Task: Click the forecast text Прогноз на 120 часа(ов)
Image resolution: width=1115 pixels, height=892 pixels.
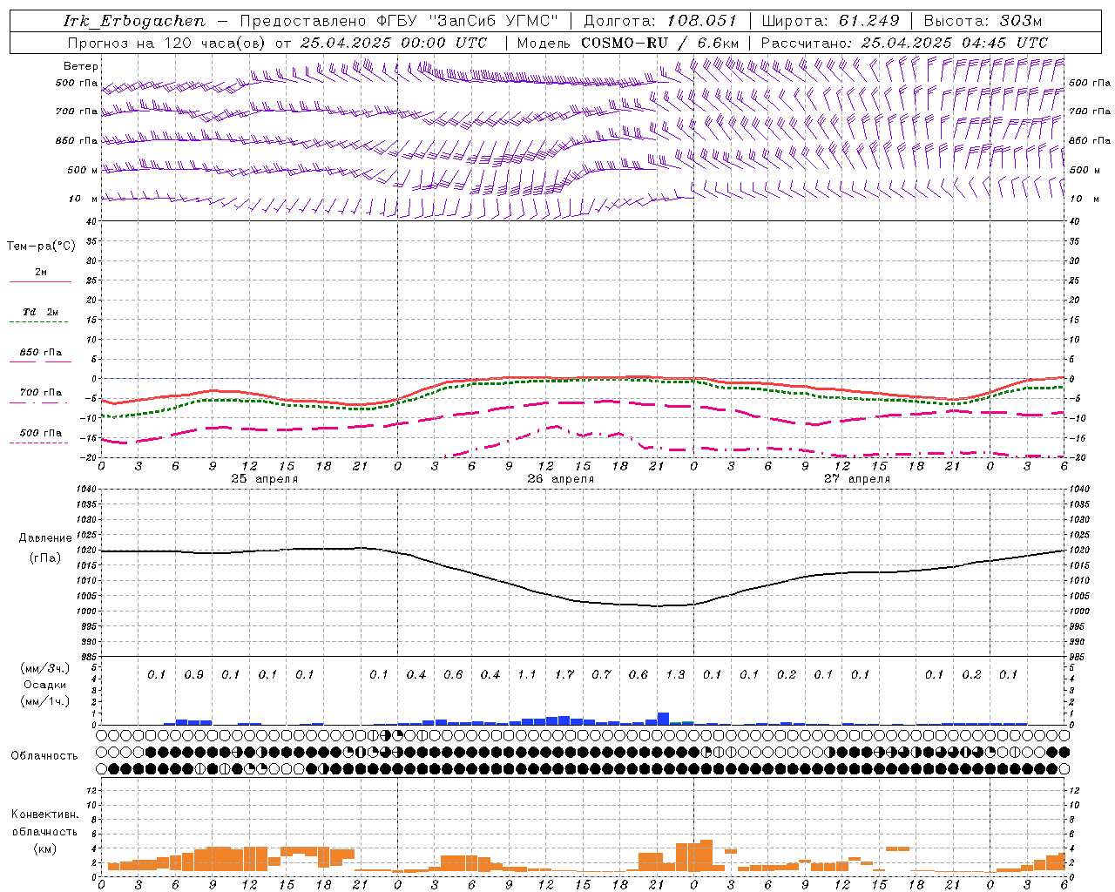Action: [167, 43]
